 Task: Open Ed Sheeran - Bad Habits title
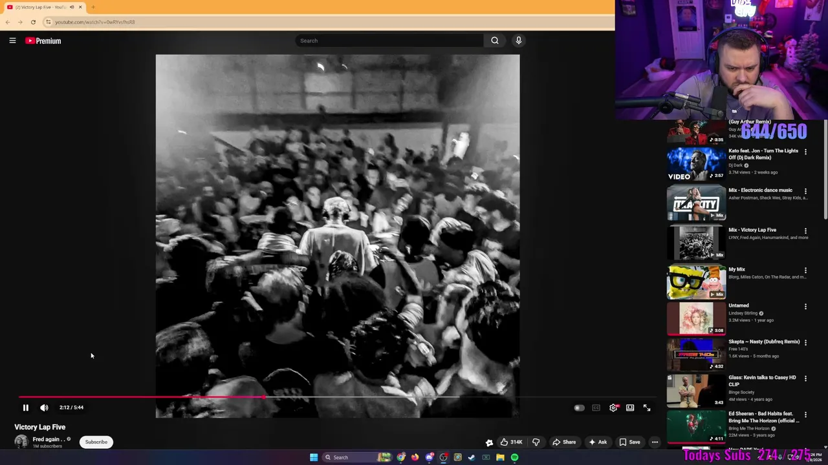pos(764,417)
